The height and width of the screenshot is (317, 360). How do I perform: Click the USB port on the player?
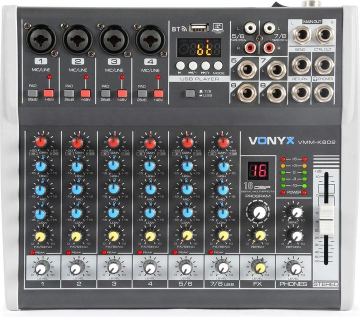[x=199, y=28]
